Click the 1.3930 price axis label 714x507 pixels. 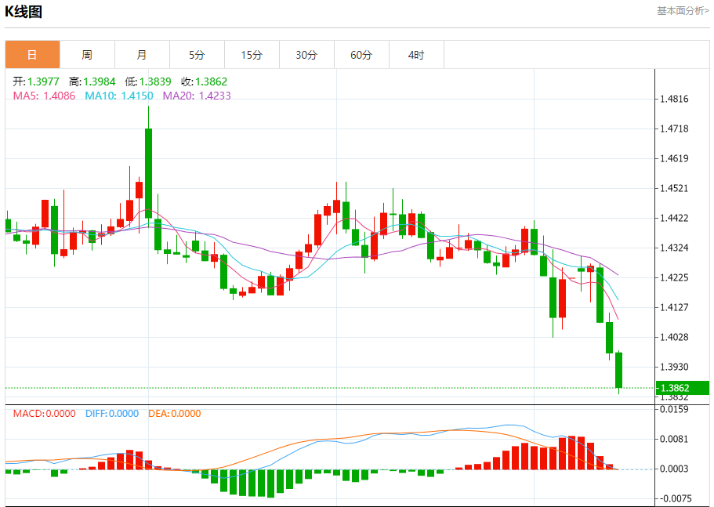(674, 367)
